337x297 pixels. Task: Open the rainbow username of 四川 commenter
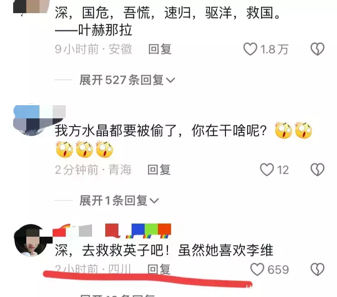coord(112,231)
